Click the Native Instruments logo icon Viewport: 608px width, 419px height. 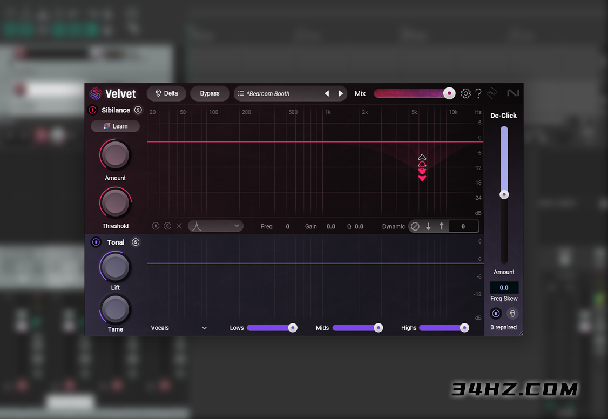pyautogui.click(x=513, y=93)
